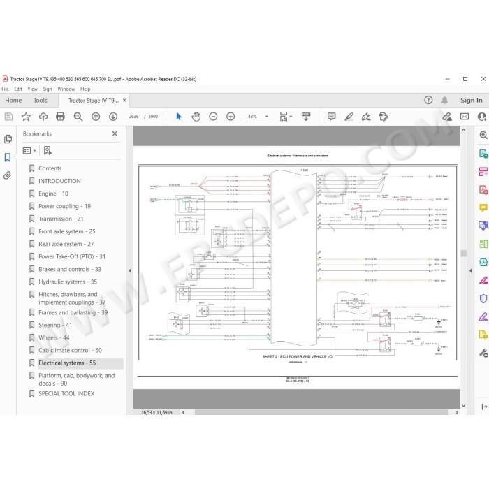Collapse the left navigation pane arrow
489x489 pixels.
pos(130,271)
